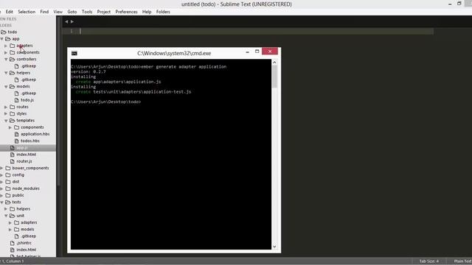Image resolution: width=472 pixels, height=265 pixels.
Task: Click the config folder icon
Action: click(8, 175)
